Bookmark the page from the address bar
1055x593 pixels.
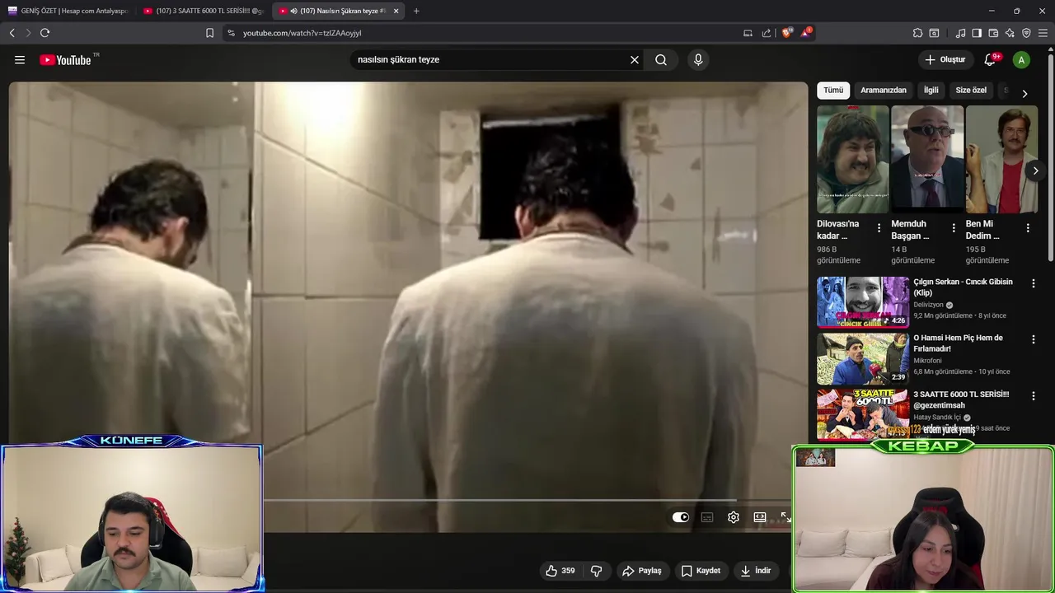pos(209,33)
